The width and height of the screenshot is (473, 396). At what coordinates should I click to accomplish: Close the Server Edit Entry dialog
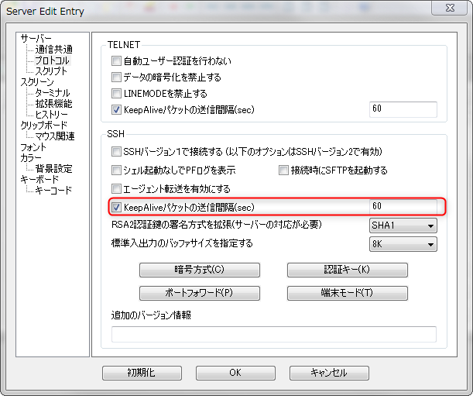tap(450, 8)
